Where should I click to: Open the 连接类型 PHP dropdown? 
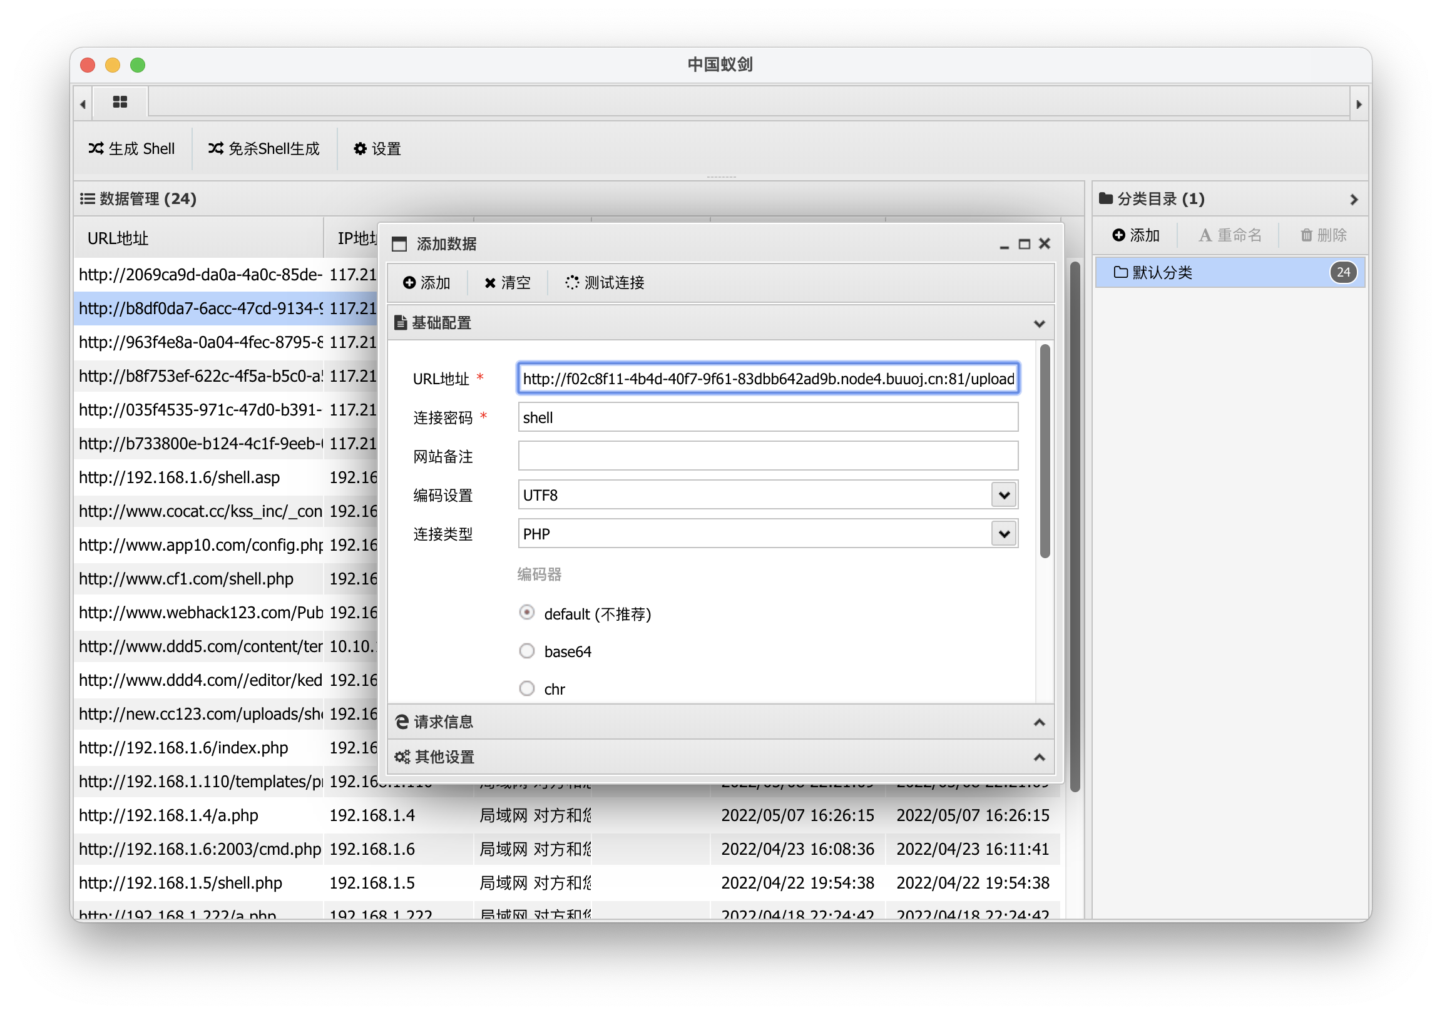point(1004,534)
